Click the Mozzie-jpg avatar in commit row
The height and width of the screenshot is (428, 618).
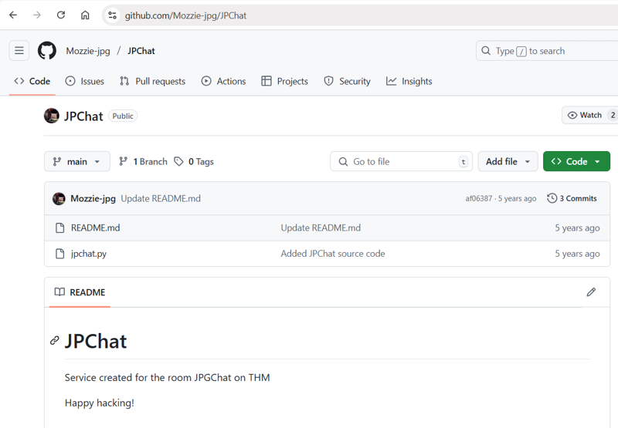pyautogui.click(x=59, y=199)
